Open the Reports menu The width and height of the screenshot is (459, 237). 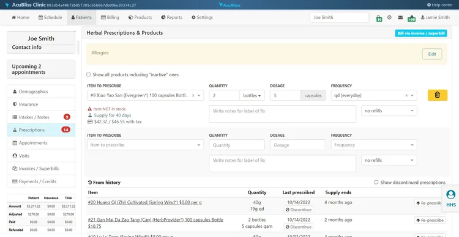(171, 17)
